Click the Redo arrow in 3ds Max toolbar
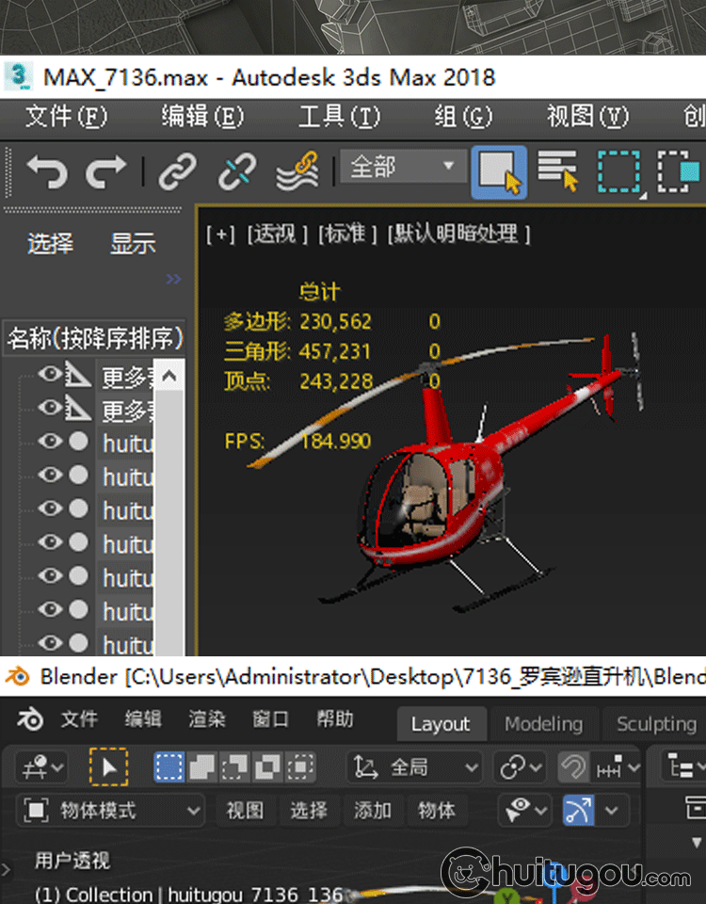The height and width of the screenshot is (904, 706). pyautogui.click(x=105, y=171)
